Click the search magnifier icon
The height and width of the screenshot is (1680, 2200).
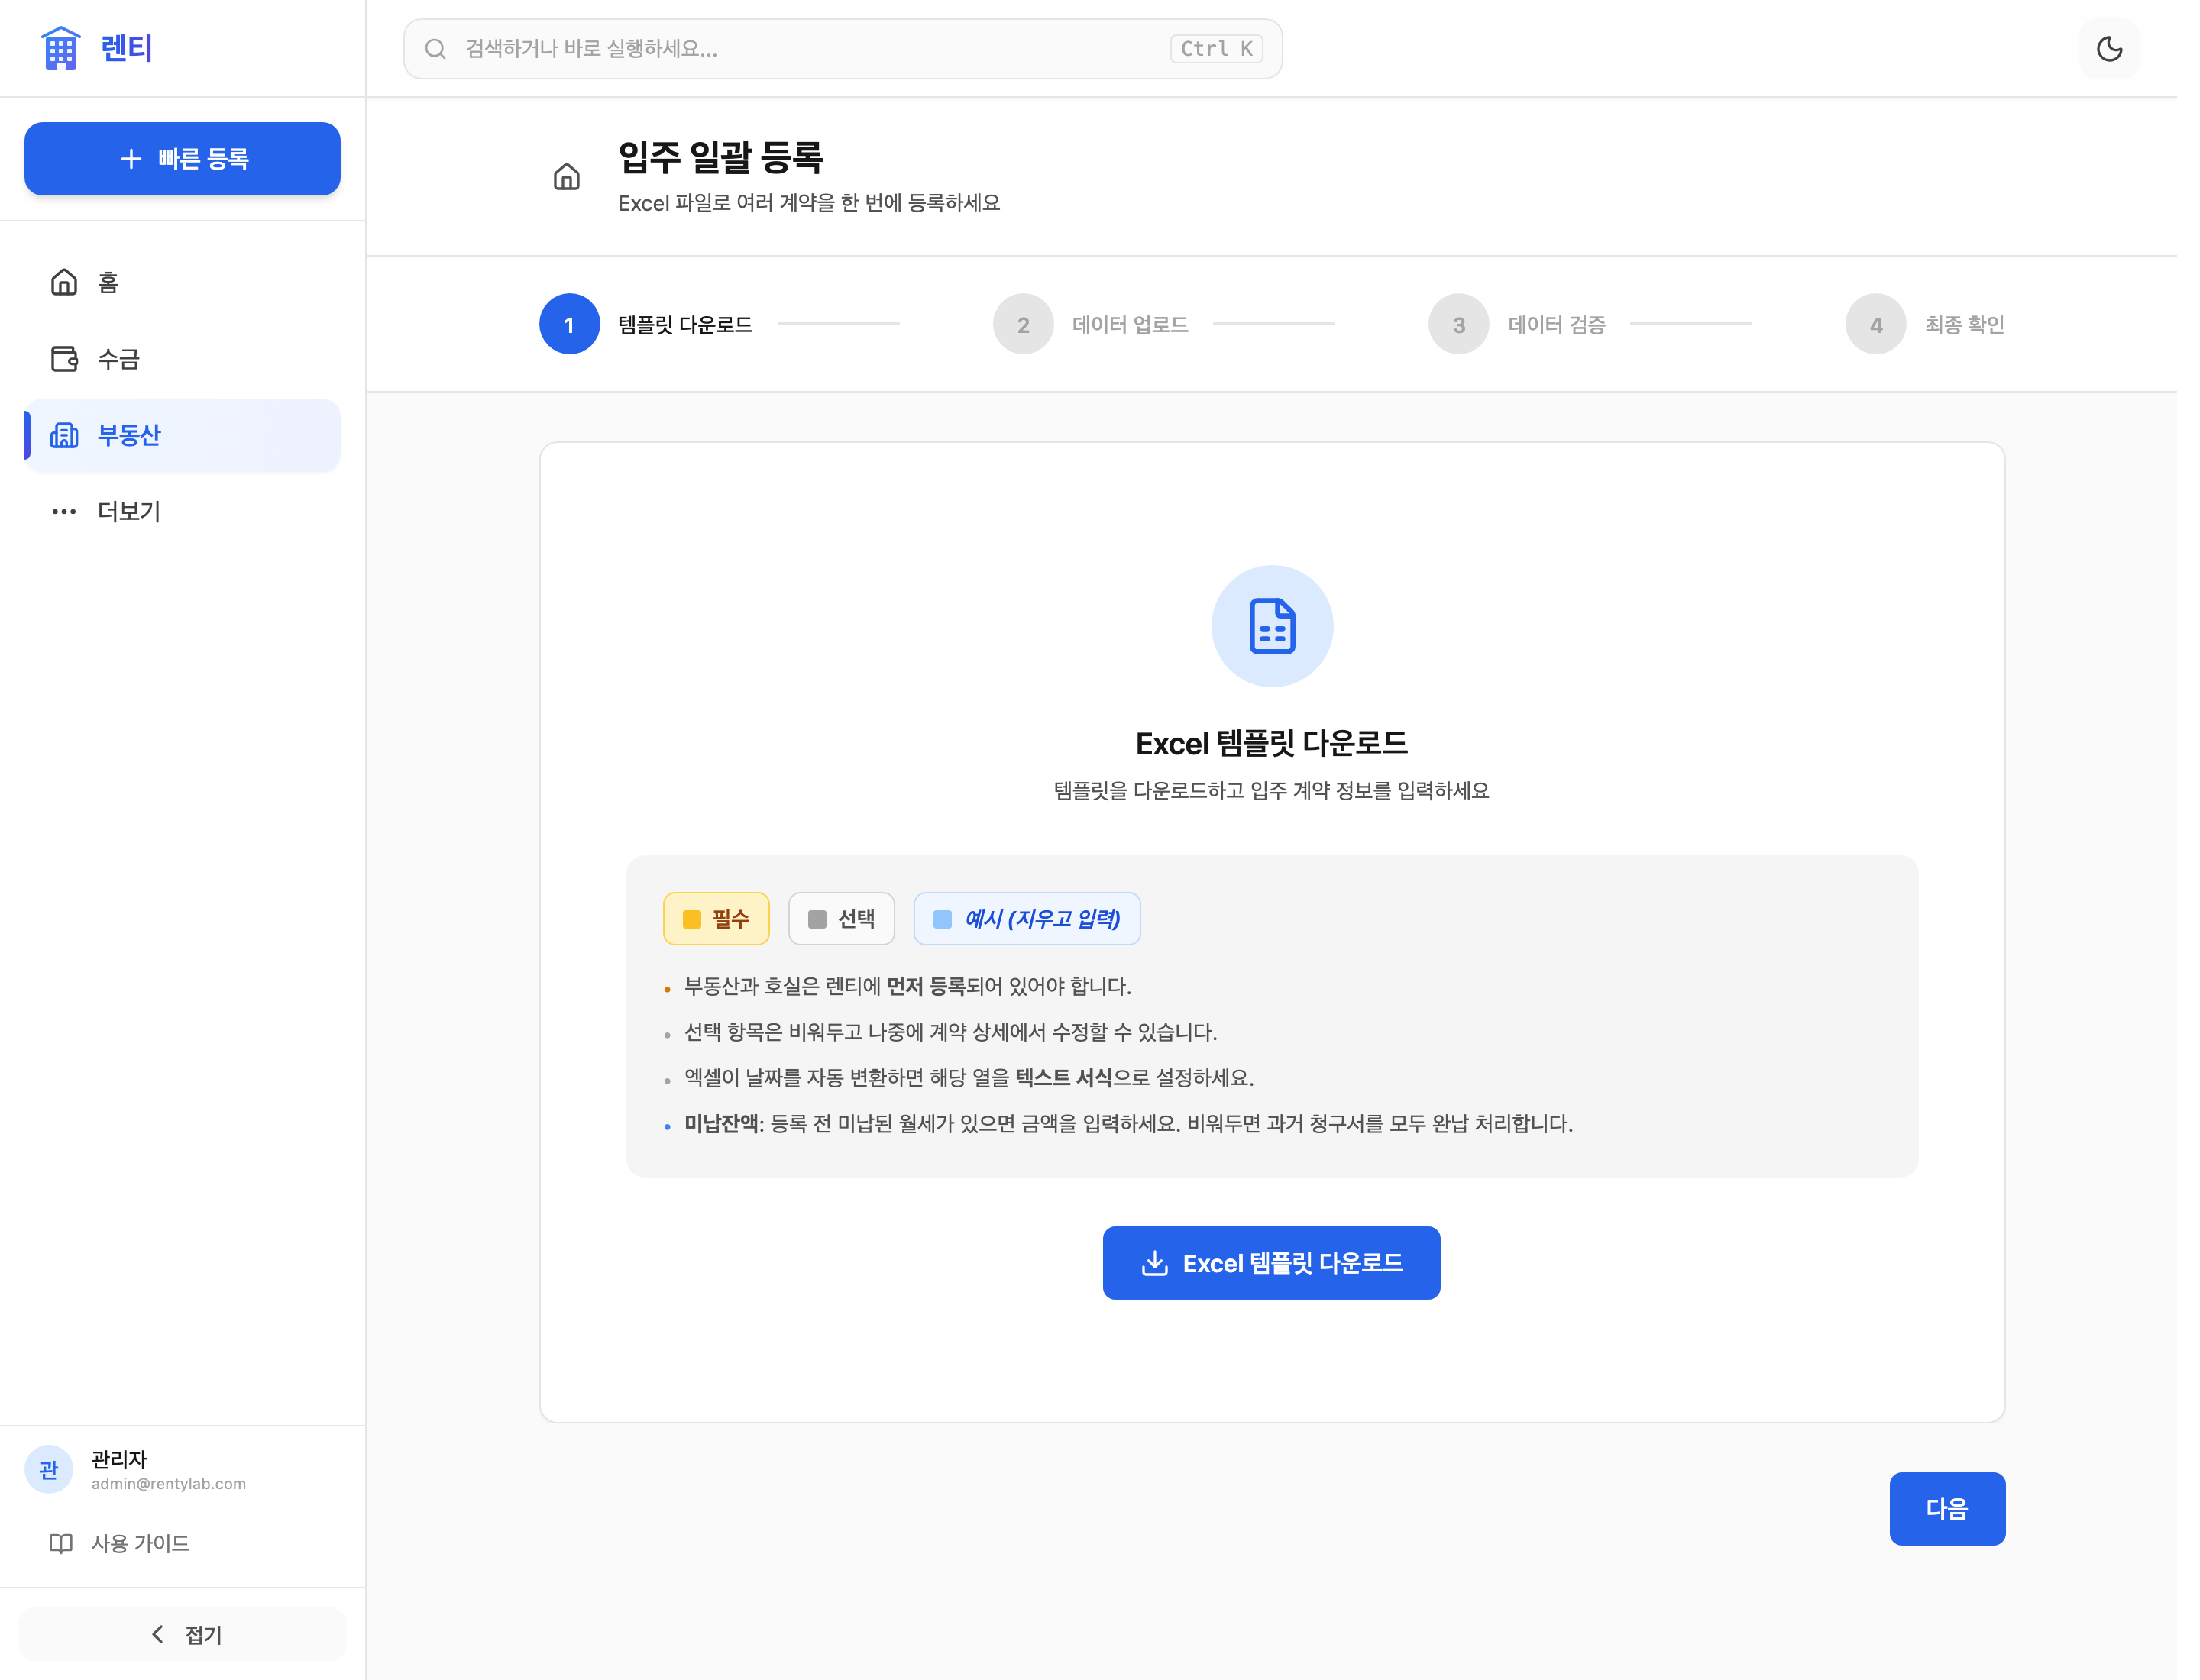435,48
